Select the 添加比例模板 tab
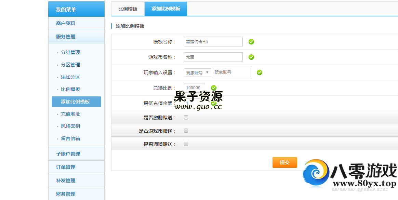The width and height of the screenshot is (398, 200). tap(166, 9)
